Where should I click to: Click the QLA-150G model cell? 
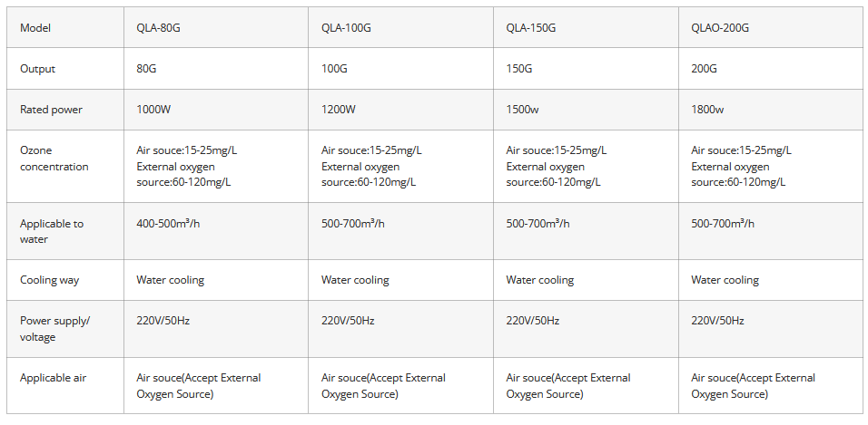[531, 28]
